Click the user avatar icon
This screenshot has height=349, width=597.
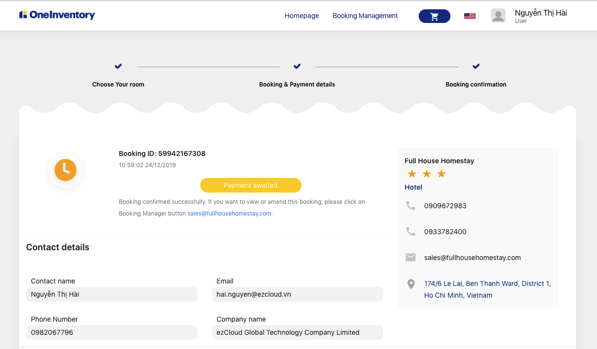click(498, 16)
